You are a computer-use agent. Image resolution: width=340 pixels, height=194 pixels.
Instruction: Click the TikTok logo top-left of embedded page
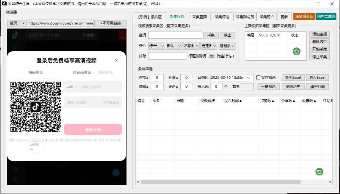[x=15, y=35]
